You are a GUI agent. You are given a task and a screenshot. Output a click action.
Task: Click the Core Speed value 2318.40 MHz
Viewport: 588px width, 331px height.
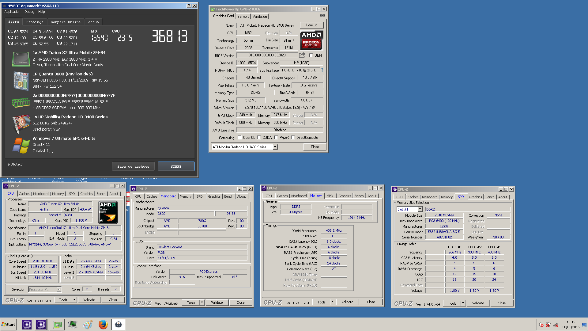[43, 261]
